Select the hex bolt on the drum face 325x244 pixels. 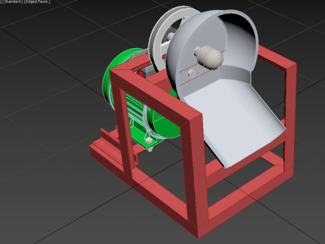tap(191, 73)
